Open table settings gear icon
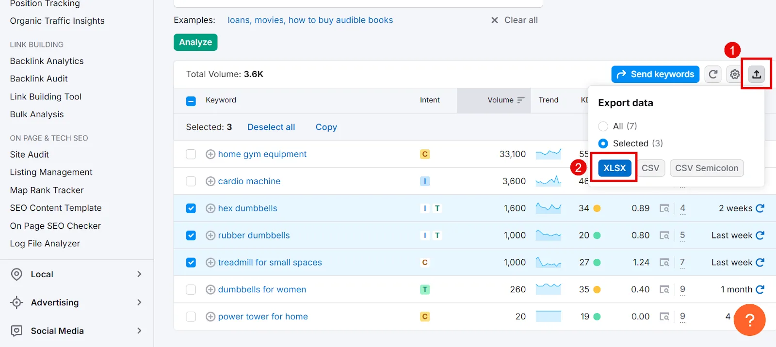 tap(735, 74)
